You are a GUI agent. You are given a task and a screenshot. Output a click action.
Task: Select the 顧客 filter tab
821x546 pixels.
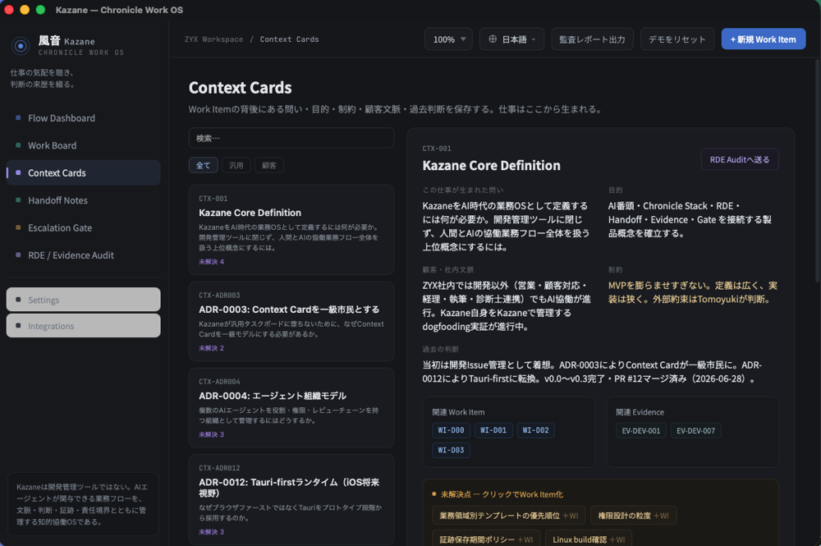click(269, 165)
